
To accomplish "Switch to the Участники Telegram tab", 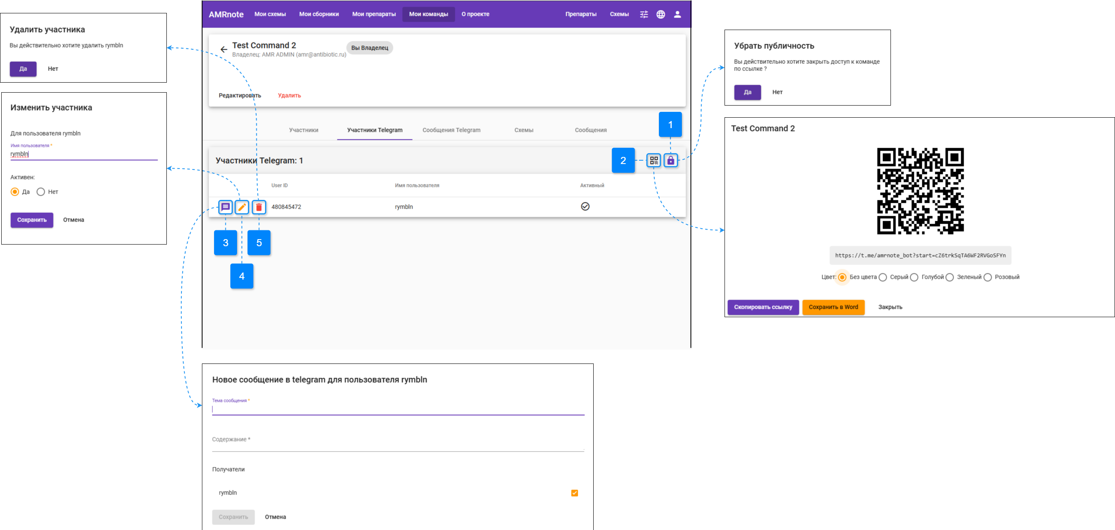I will (x=375, y=130).
